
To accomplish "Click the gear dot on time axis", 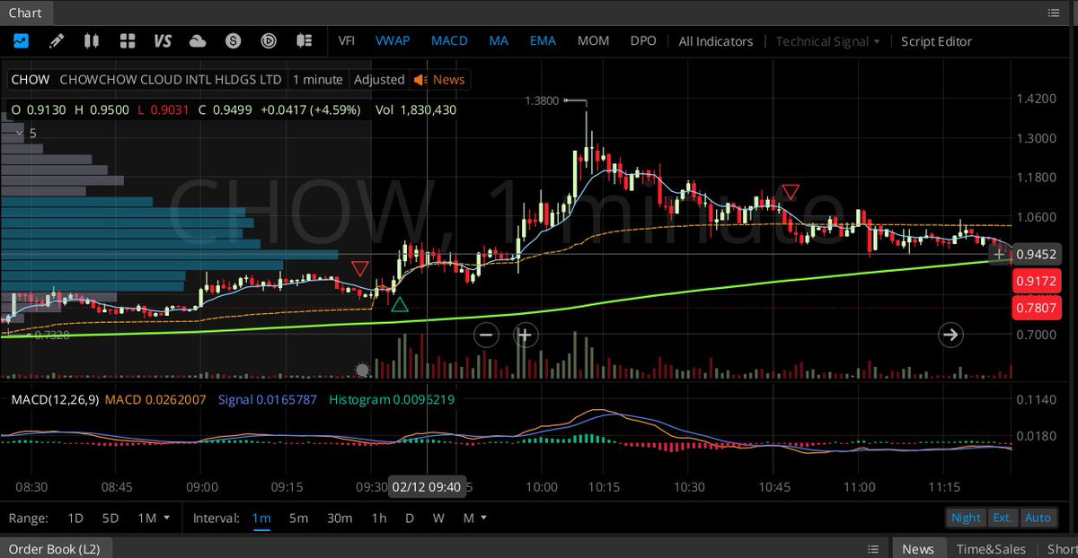I will point(363,370).
